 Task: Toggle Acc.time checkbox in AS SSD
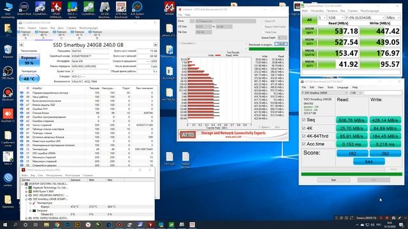[x=303, y=144]
